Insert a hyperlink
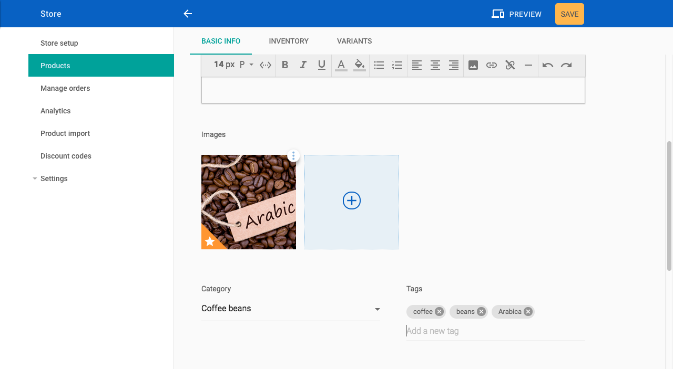This screenshot has height=369, width=673. [492, 65]
